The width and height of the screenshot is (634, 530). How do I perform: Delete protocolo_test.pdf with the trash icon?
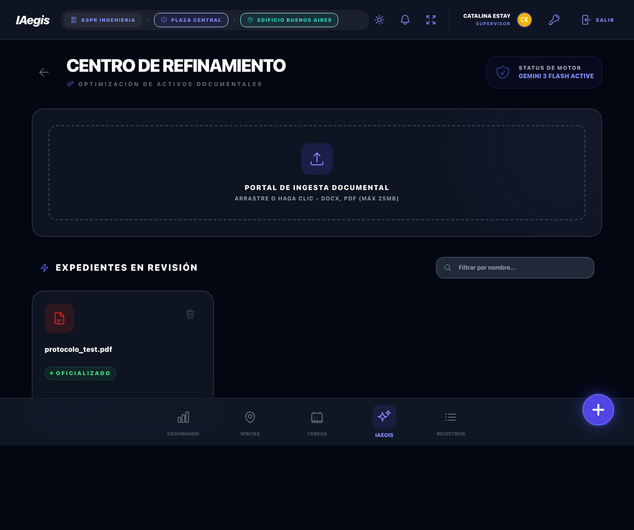(x=190, y=314)
